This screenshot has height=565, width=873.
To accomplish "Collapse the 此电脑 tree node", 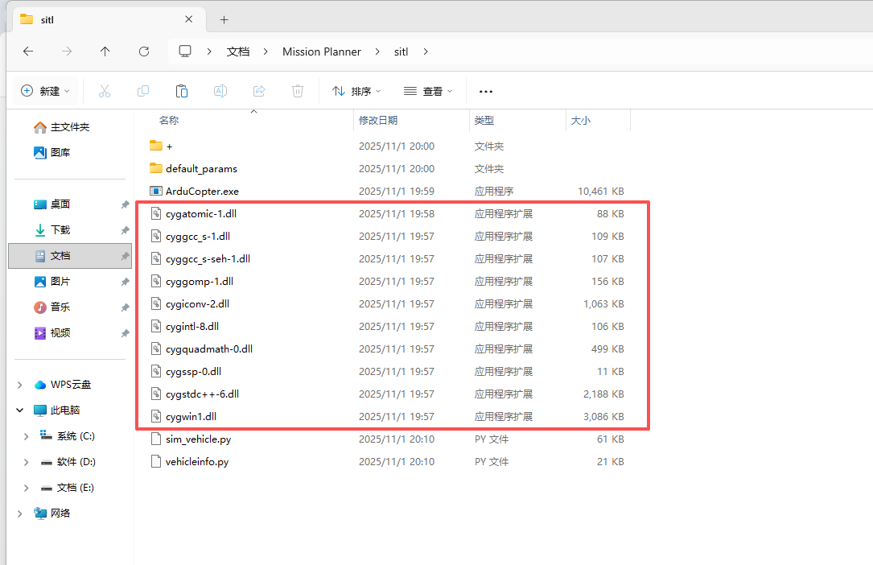I will (x=20, y=410).
